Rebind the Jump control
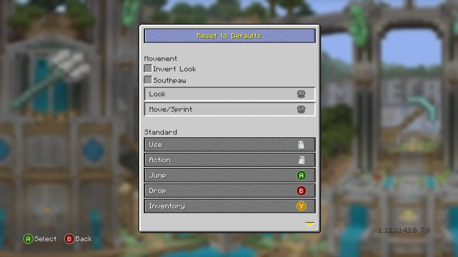458x257 pixels. click(x=230, y=175)
